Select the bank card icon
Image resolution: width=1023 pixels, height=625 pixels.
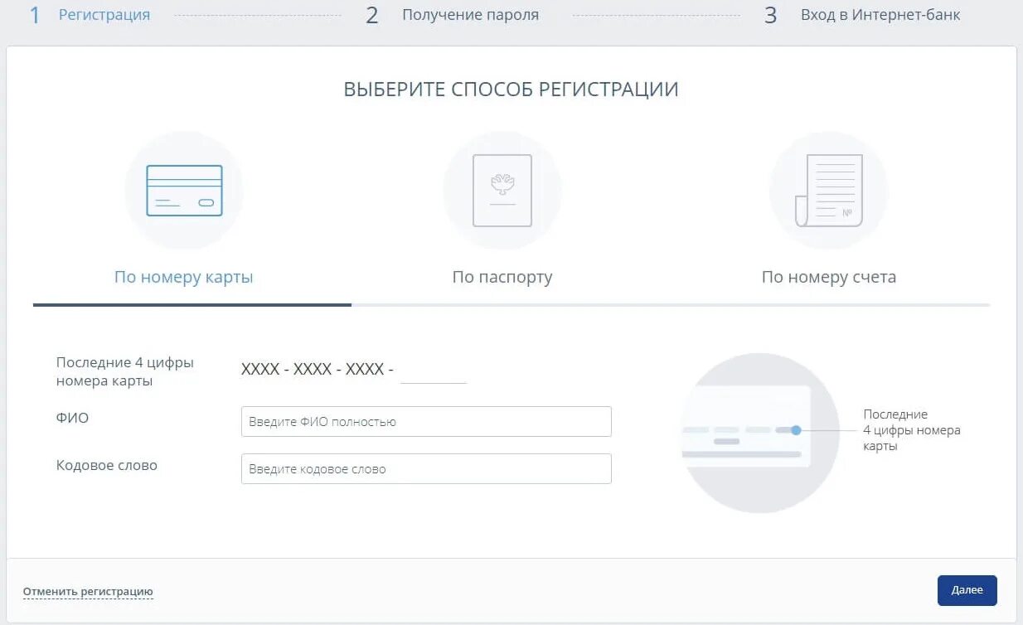click(184, 189)
